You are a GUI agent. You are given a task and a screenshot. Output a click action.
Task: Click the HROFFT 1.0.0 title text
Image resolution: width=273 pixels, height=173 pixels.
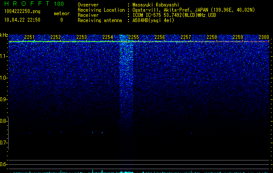tap(34, 3)
